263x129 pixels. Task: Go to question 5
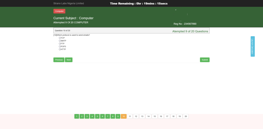[x=97, y=116]
